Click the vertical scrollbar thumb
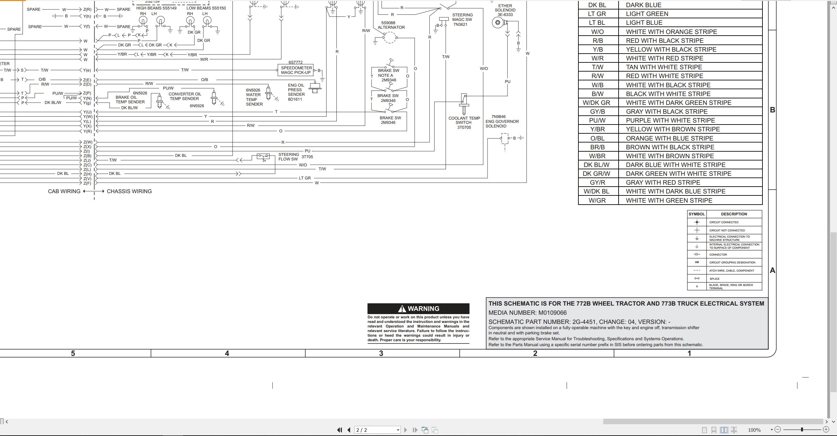 click(833, 312)
